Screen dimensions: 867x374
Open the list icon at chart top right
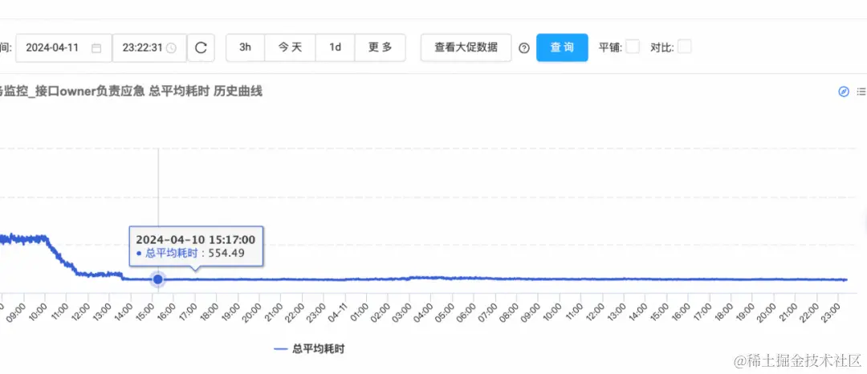click(x=861, y=91)
